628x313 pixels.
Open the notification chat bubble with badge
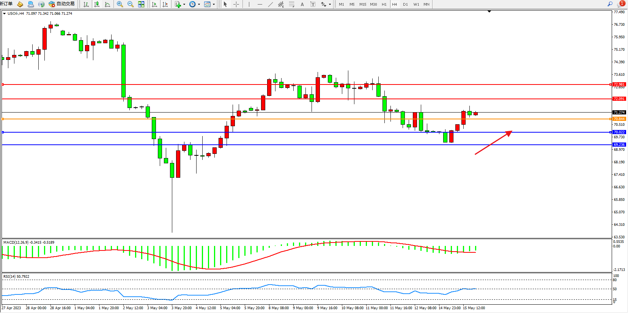[x=621, y=4]
